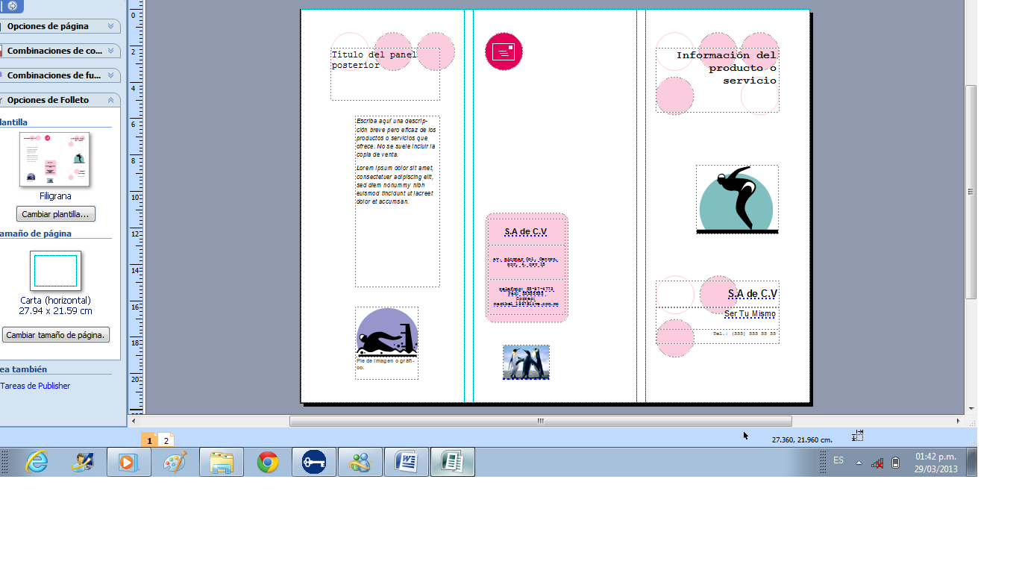Open Microsoft Word from the taskbar
This screenshot has width=1019, height=573.
click(x=407, y=461)
